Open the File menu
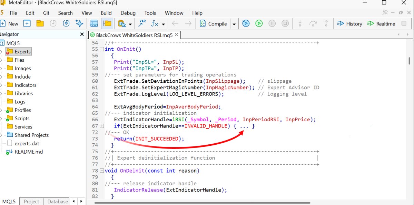Image resolution: width=414 pixels, height=205 pixels. click(x=13, y=13)
